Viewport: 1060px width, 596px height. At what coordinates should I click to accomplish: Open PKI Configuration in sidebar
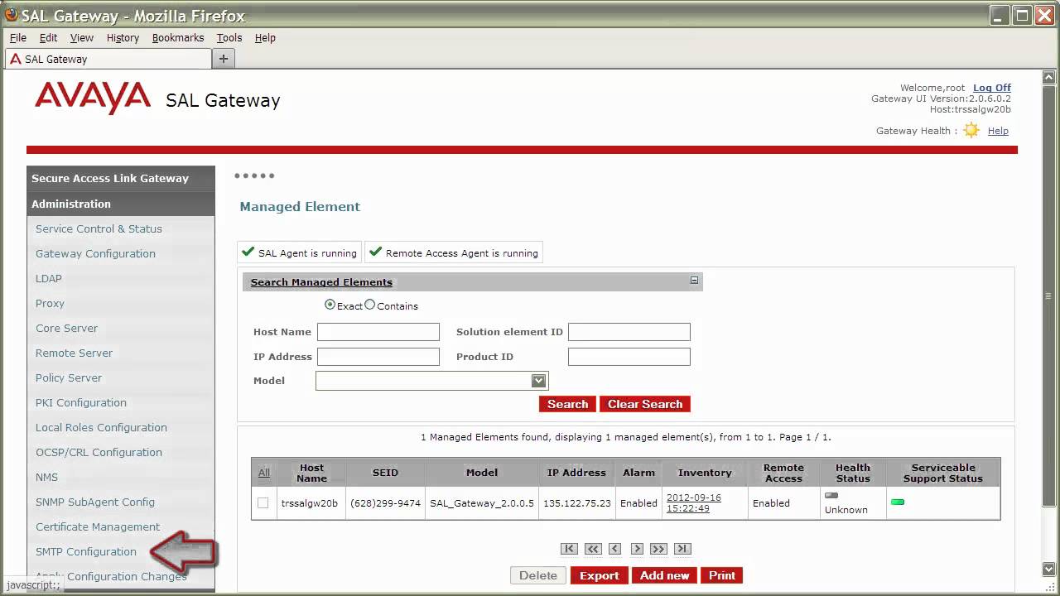coord(81,402)
